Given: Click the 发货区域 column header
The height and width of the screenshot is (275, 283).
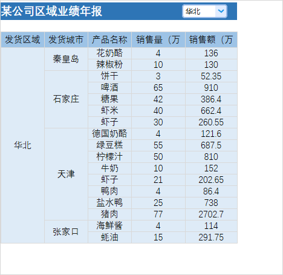Looking at the screenshot, I should [22, 39].
